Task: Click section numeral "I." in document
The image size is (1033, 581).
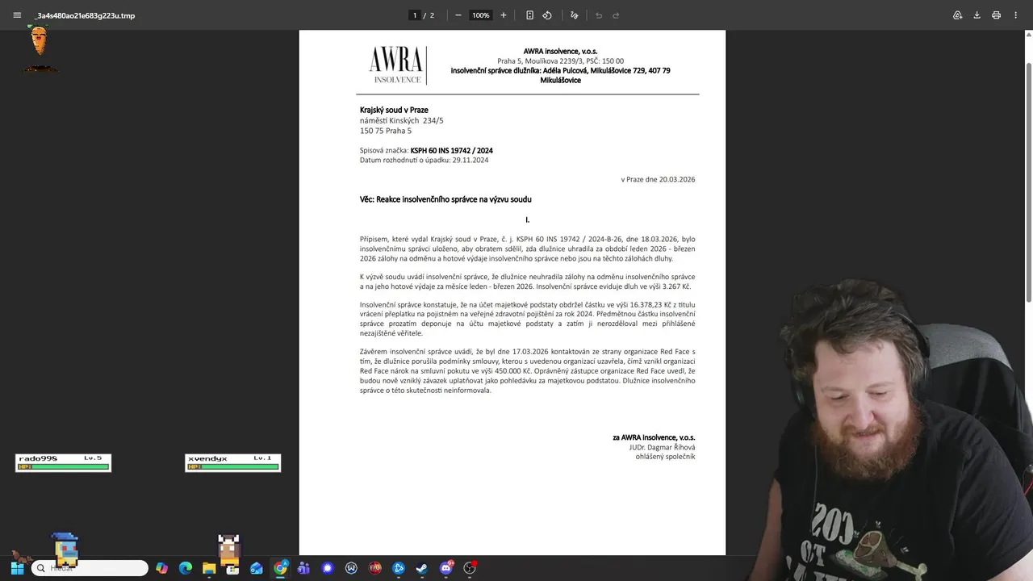Action: point(527,219)
